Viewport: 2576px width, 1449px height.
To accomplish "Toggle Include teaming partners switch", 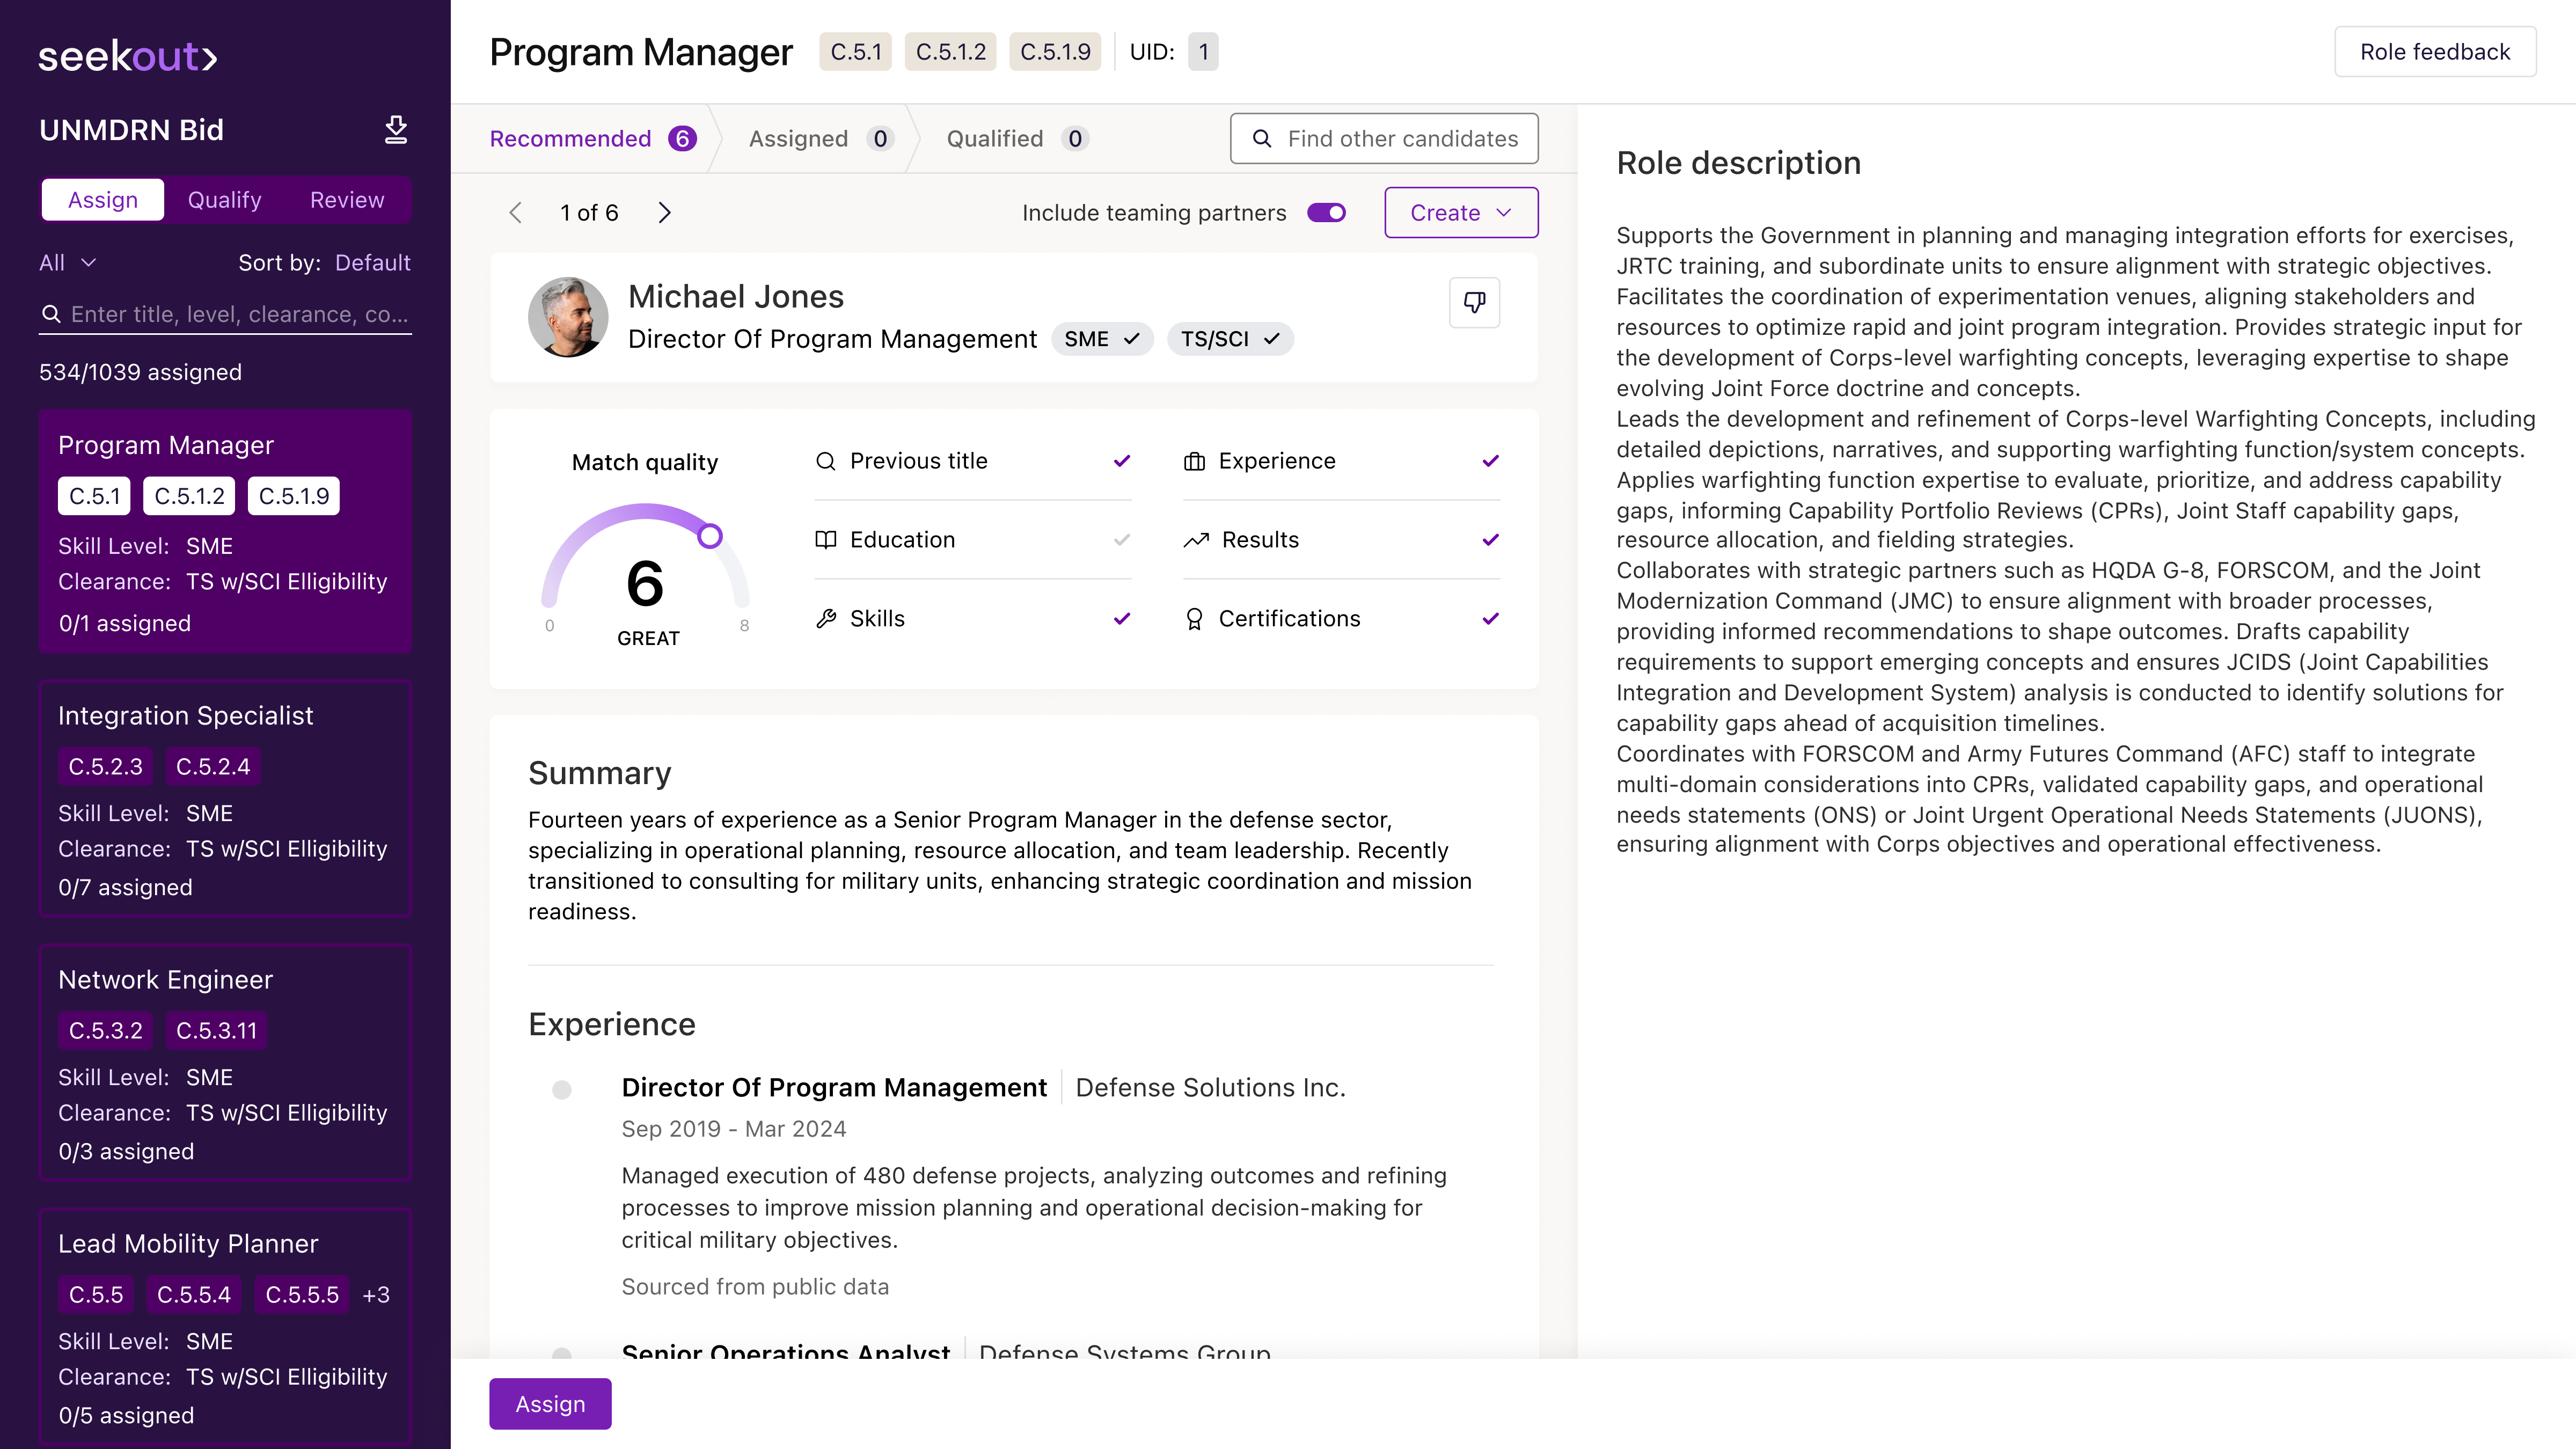I will 1327,213.
